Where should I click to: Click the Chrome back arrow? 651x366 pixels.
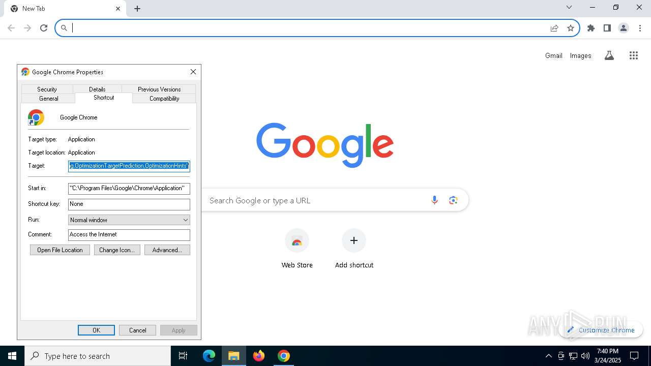pos(11,28)
